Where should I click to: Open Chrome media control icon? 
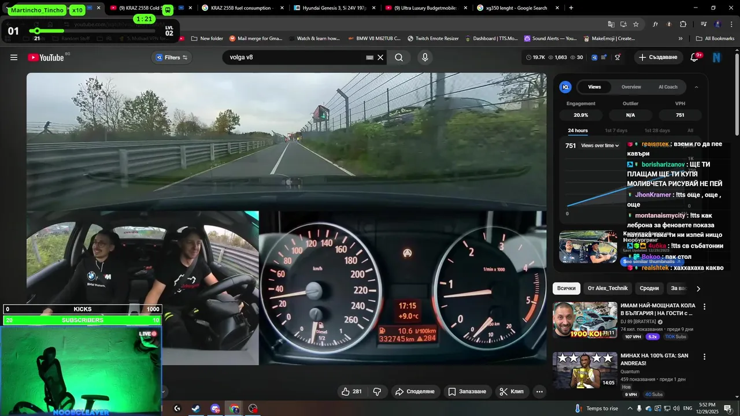tap(704, 24)
